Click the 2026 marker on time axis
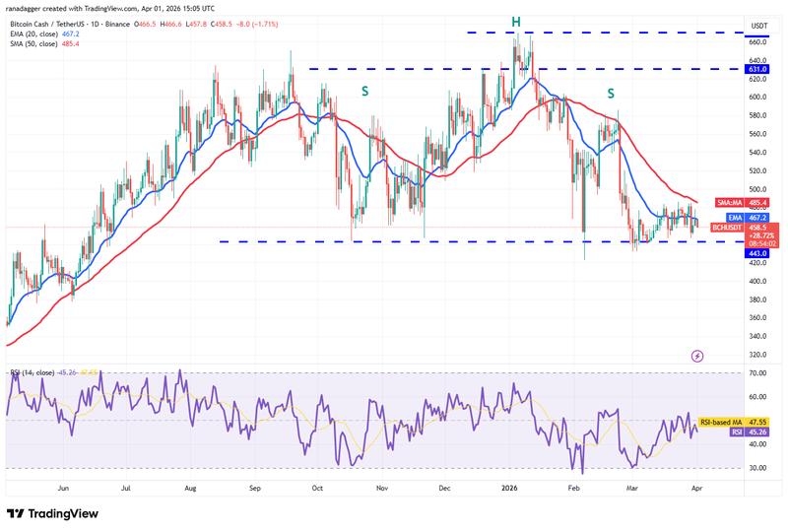The width and height of the screenshot is (788, 531). (509, 487)
